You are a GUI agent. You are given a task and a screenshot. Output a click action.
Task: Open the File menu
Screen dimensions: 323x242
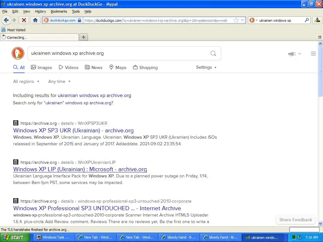coord(5,11)
